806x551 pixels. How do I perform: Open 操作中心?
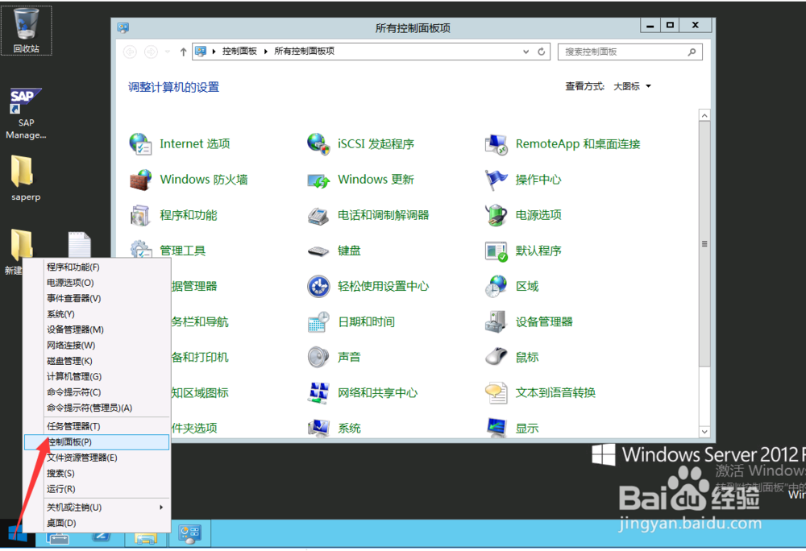coord(538,180)
